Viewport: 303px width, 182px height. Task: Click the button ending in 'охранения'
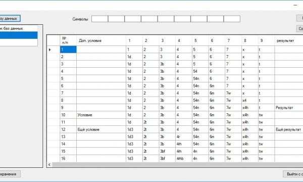(10, 174)
